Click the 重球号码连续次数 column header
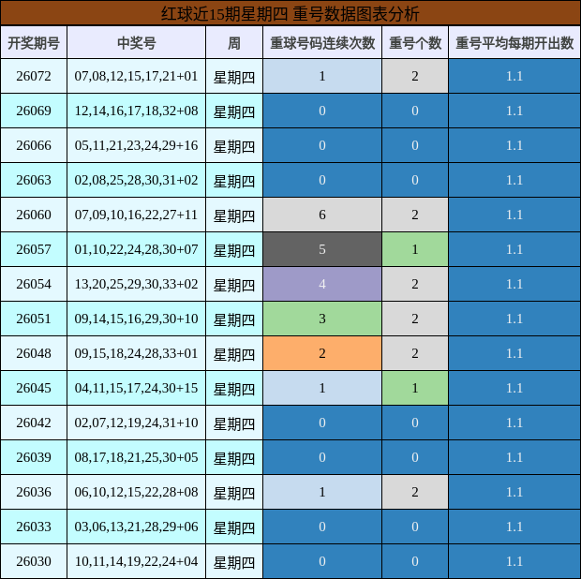The width and height of the screenshot is (581, 579). tap(322, 43)
